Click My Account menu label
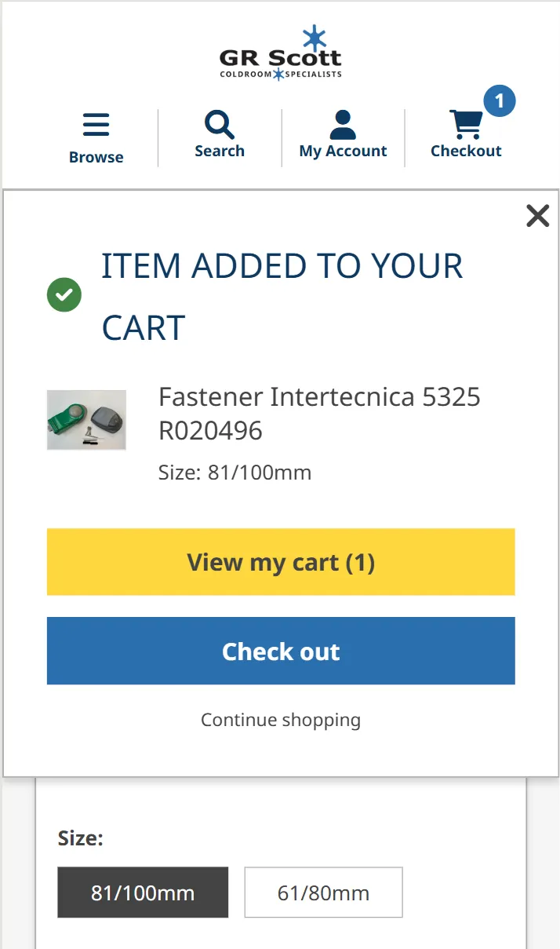This screenshot has height=949, width=560. [343, 150]
